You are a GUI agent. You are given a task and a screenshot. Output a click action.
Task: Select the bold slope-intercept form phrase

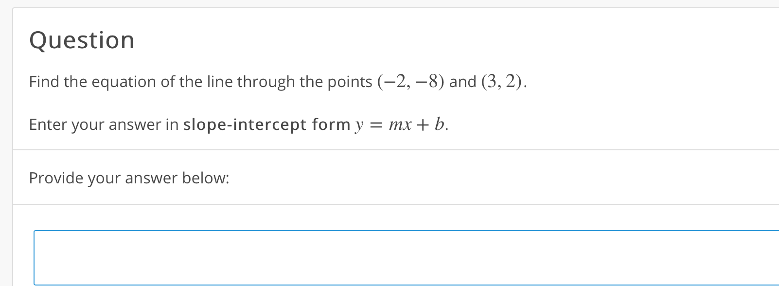point(266,125)
